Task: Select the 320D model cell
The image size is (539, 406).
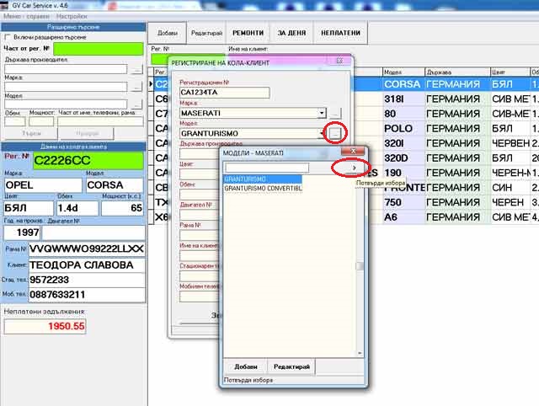Action: pos(403,158)
